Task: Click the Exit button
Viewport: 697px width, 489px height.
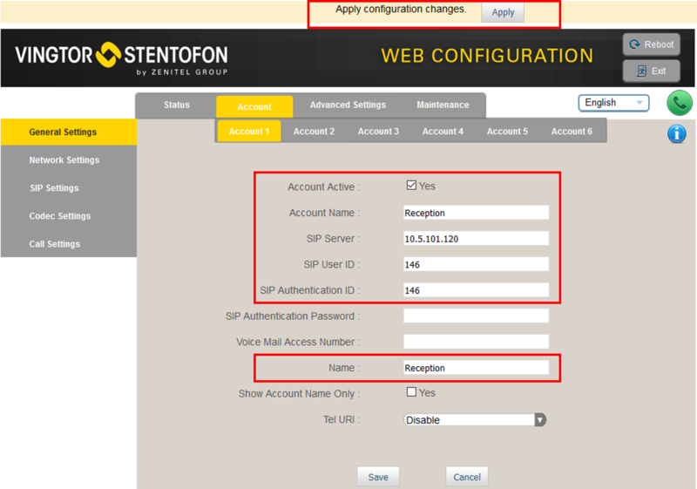Action: [x=651, y=71]
